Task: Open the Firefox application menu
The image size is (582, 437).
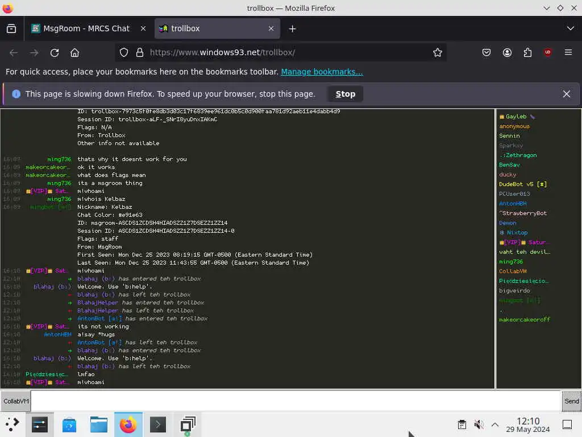Action: coord(568,53)
